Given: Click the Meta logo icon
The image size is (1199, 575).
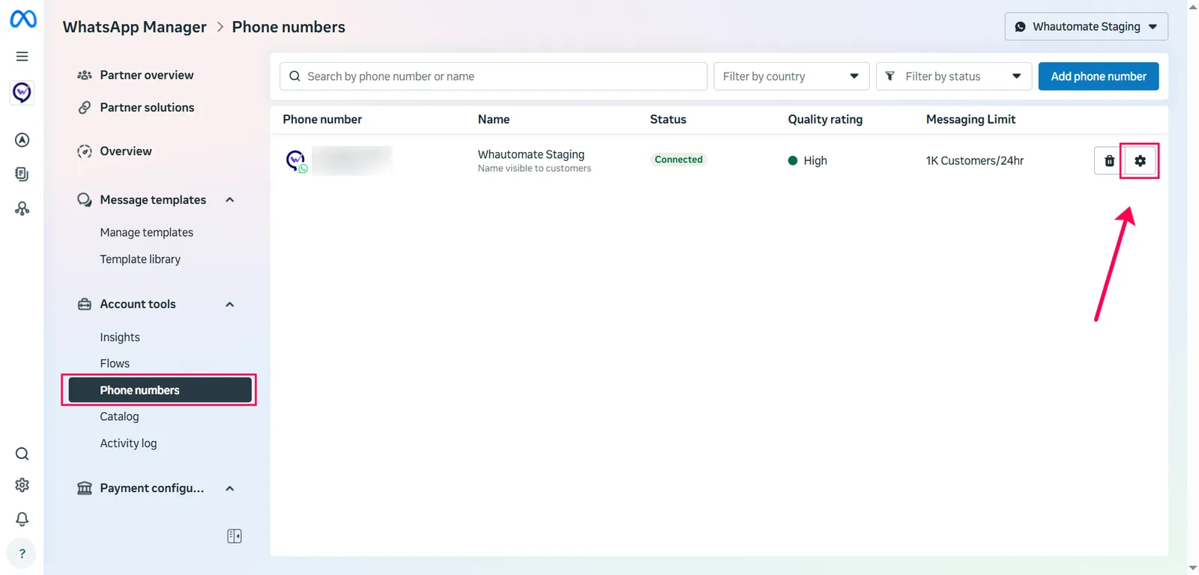Looking at the screenshot, I should click(x=22, y=19).
